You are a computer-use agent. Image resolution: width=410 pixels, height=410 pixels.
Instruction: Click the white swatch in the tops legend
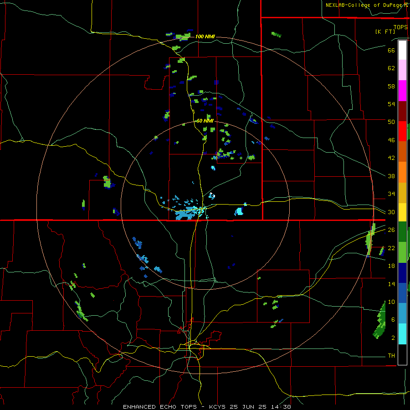point(402,50)
